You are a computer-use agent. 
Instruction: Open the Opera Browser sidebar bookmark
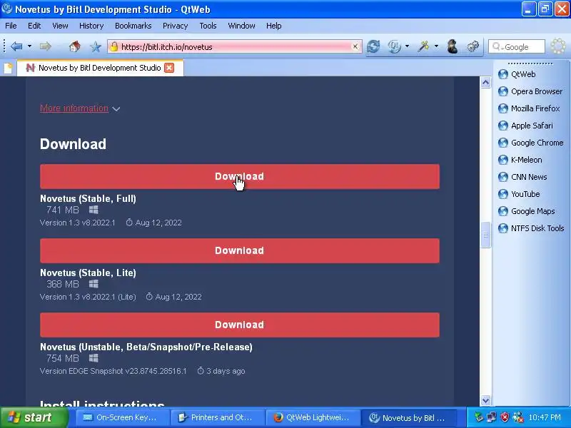click(x=530, y=91)
